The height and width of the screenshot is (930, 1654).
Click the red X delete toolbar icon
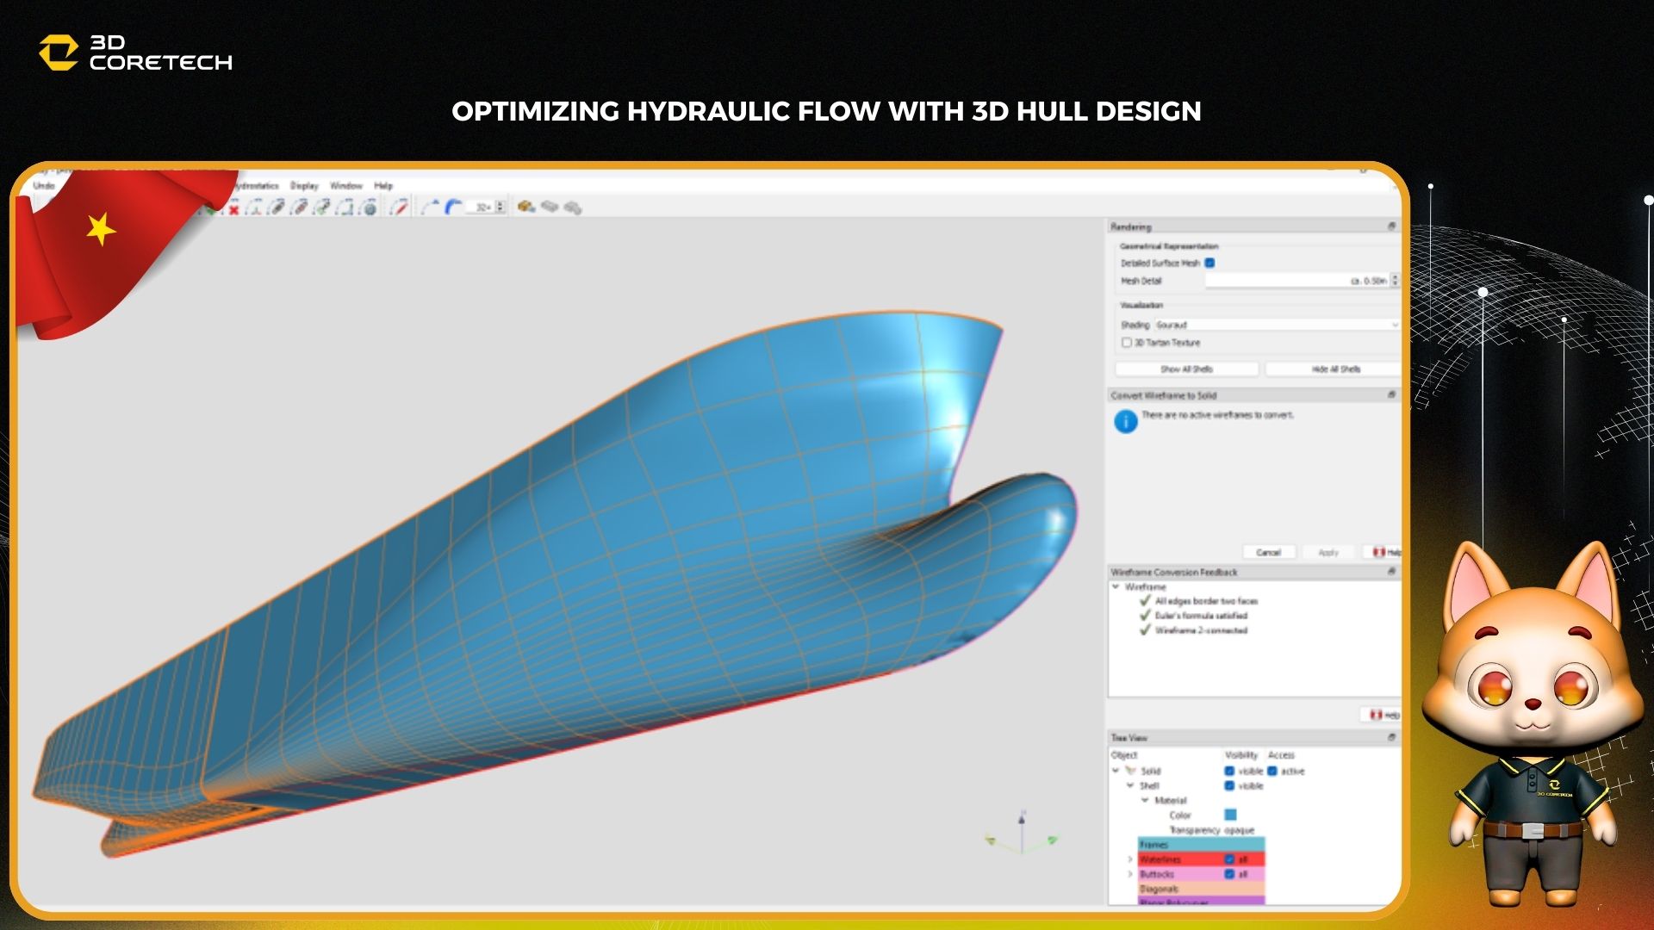coord(233,208)
